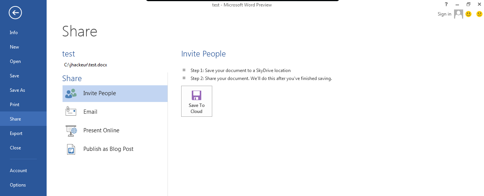Select the Share item in the sidebar

click(x=23, y=119)
